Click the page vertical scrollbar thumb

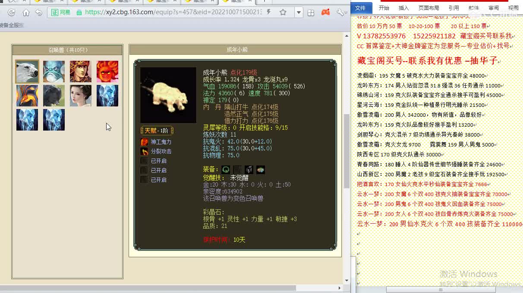click(347, 151)
